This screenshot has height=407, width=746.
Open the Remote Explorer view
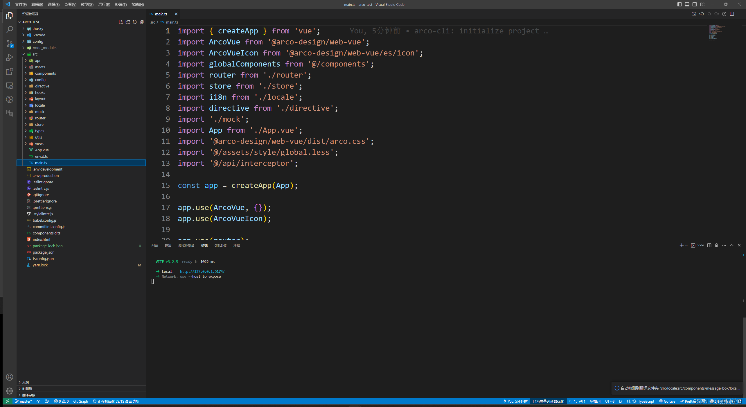[x=10, y=85]
